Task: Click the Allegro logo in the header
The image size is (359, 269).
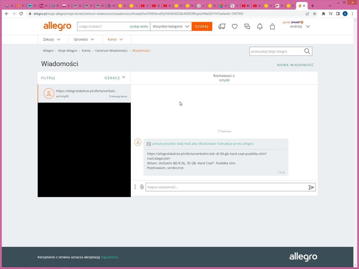Action: coord(57,26)
